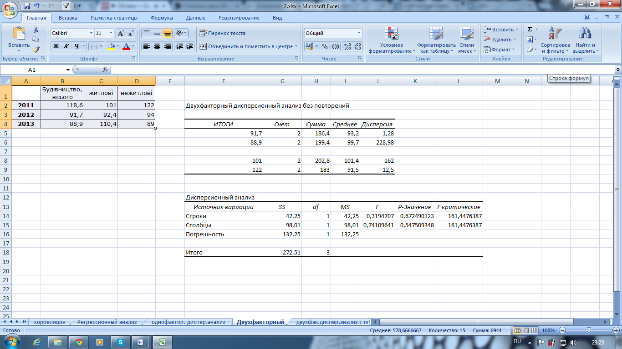The width and height of the screenshot is (622, 349).
Task: Open the Рецензирование tab
Action: click(x=239, y=18)
